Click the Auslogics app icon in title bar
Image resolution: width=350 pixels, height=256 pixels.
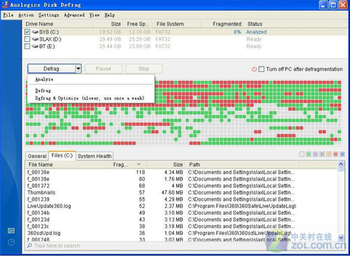click(5, 4)
